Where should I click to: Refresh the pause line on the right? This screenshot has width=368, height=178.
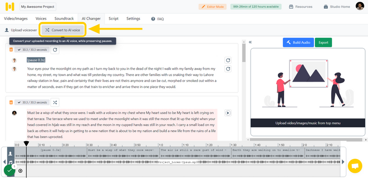228,60
